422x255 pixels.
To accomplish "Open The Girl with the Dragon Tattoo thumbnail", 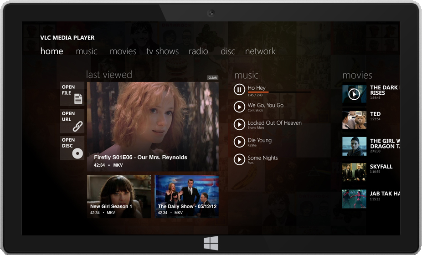I will coord(354,146).
